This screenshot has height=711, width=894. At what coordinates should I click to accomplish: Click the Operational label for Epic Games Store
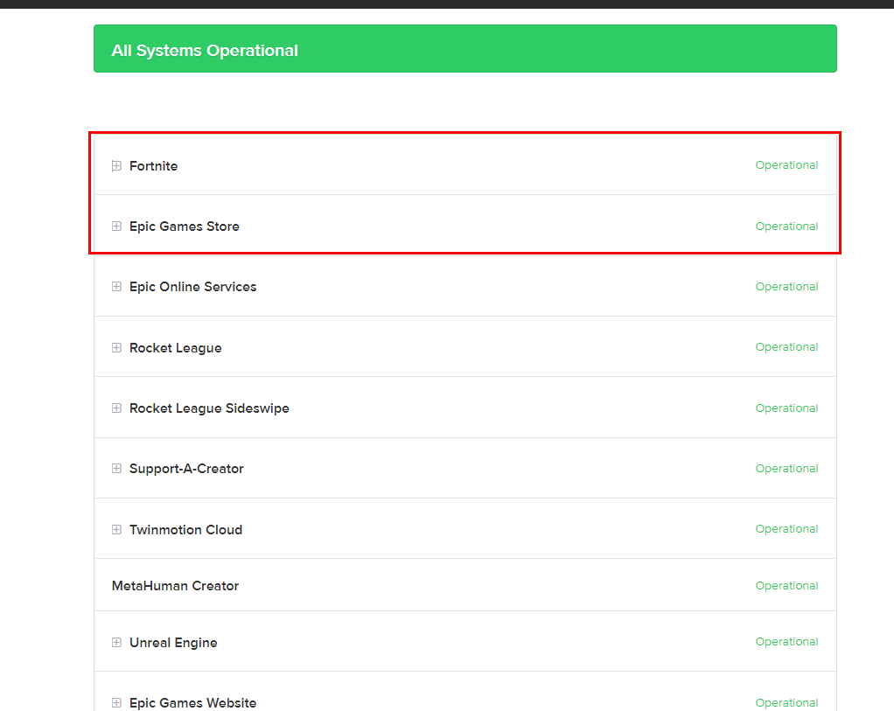point(786,226)
